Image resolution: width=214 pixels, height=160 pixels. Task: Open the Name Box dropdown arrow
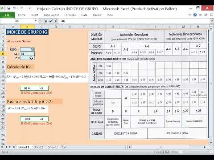pyautogui.click(x=36, y=21)
